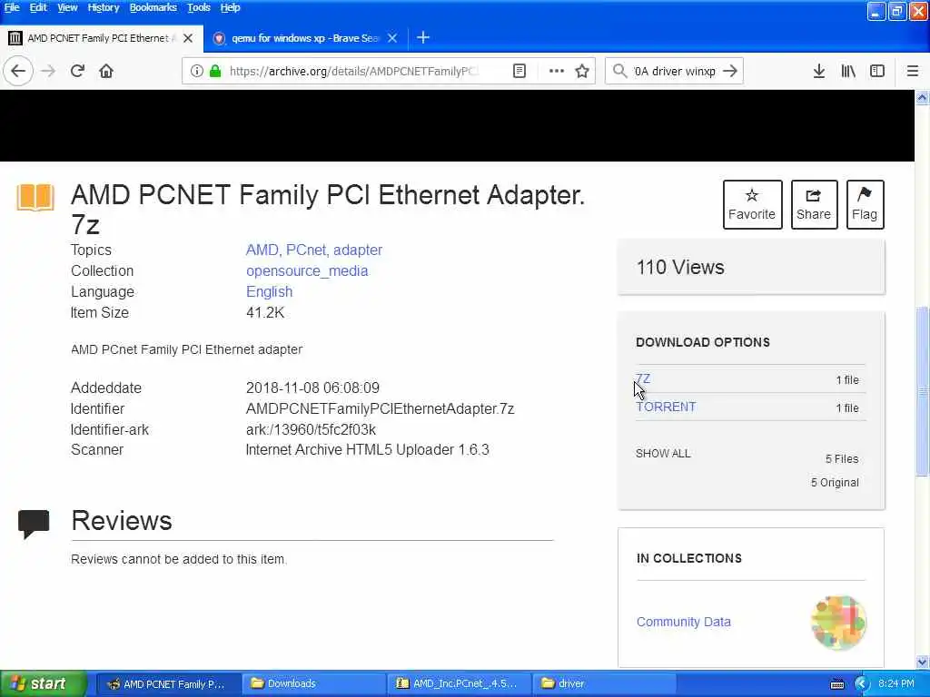Viewport: 930px width, 697px height.
Task: Click the orange book media-type icon
Action: coord(35,197)
